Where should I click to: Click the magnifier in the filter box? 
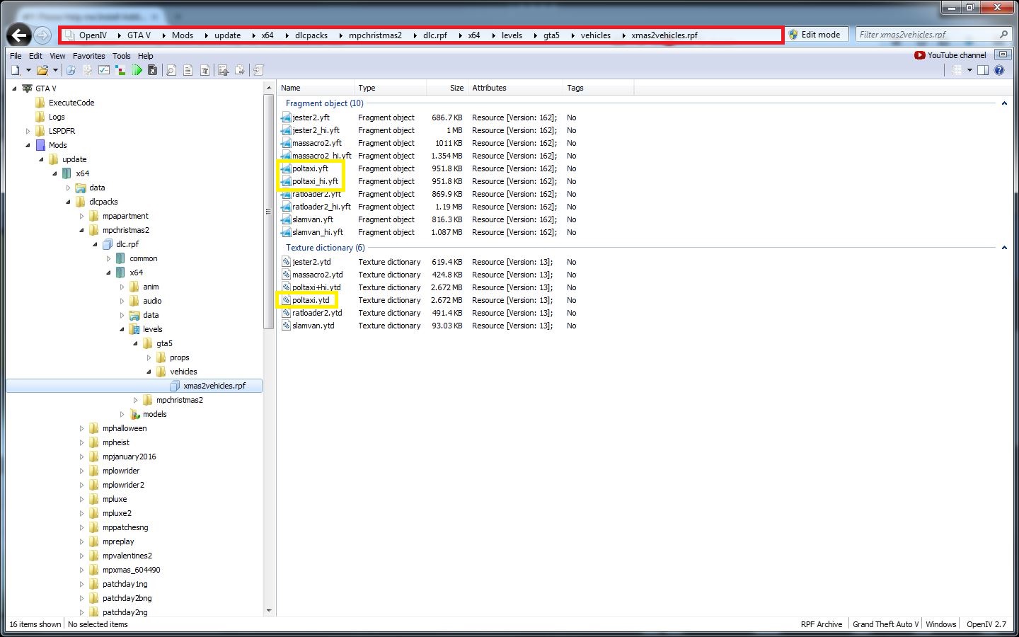(x=1003, y=34)
